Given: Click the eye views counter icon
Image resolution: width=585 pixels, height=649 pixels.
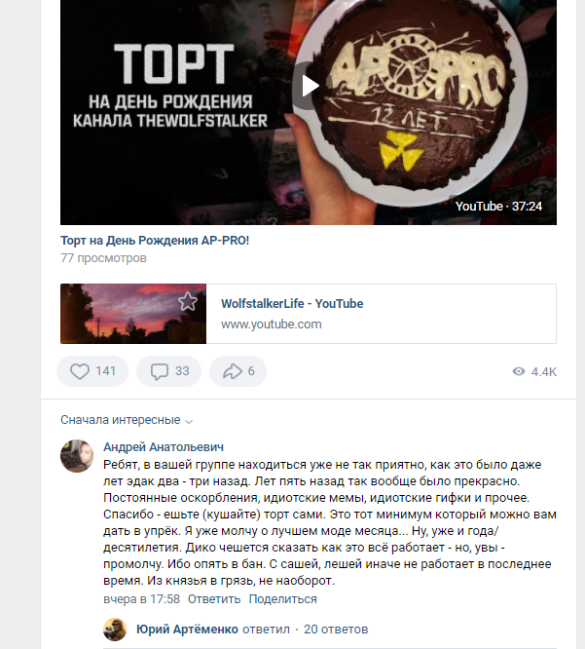Looking at the screenshot, I should point(519,371).
